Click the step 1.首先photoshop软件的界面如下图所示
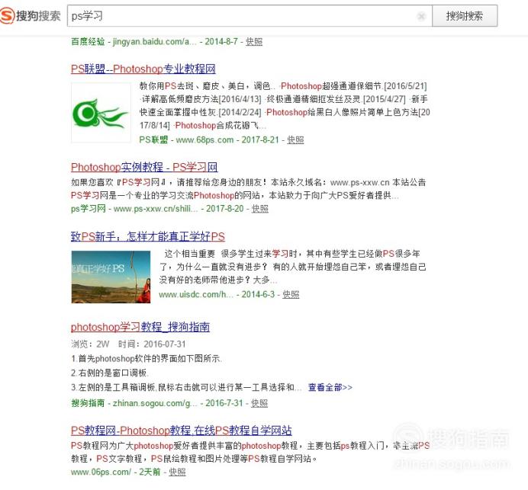This screenshot has height=490, width=528. [146, 358]
